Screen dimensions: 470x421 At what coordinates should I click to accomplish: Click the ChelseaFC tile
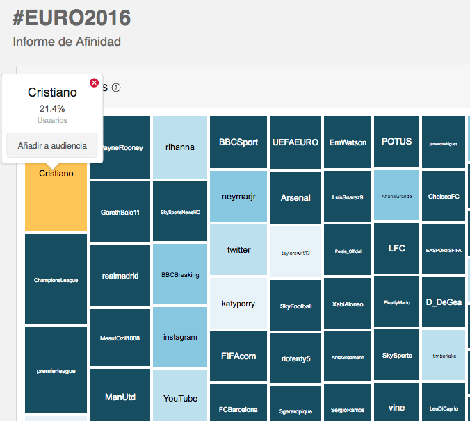tap(444, 196)
